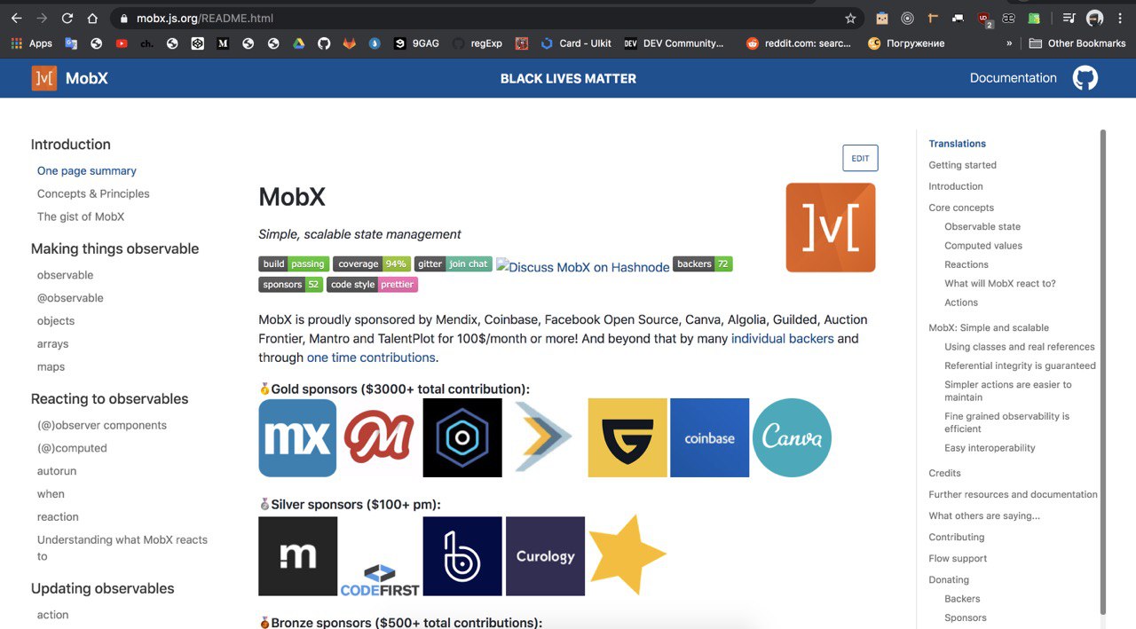Open the media controls playlist icon
The width and height of the screenshot is (1136, 629).
(x=1069, y=18)
